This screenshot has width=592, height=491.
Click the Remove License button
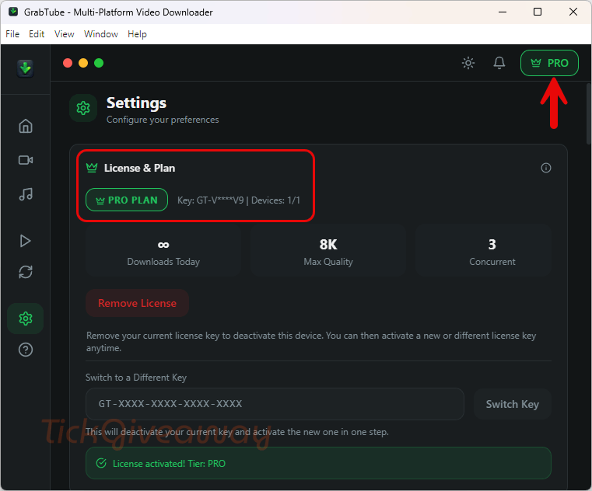tap(137, 303)
